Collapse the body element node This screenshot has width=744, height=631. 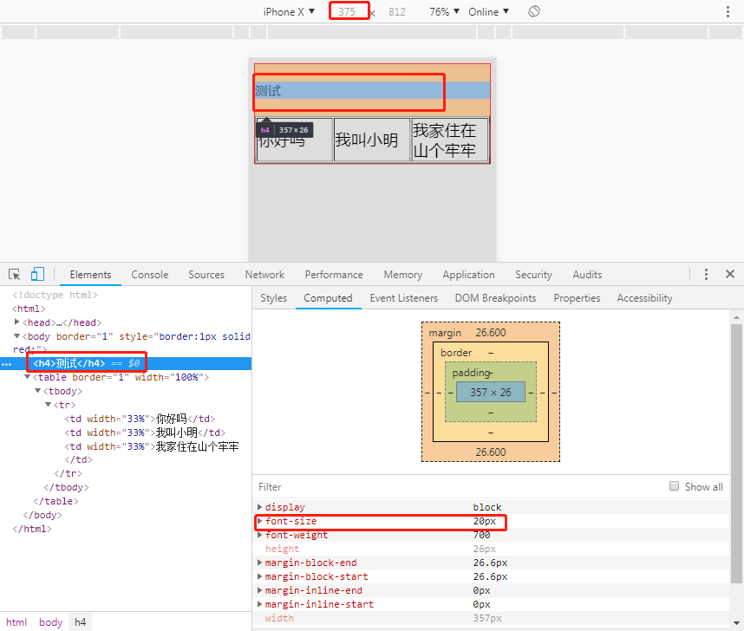click(x=17, y=336)
